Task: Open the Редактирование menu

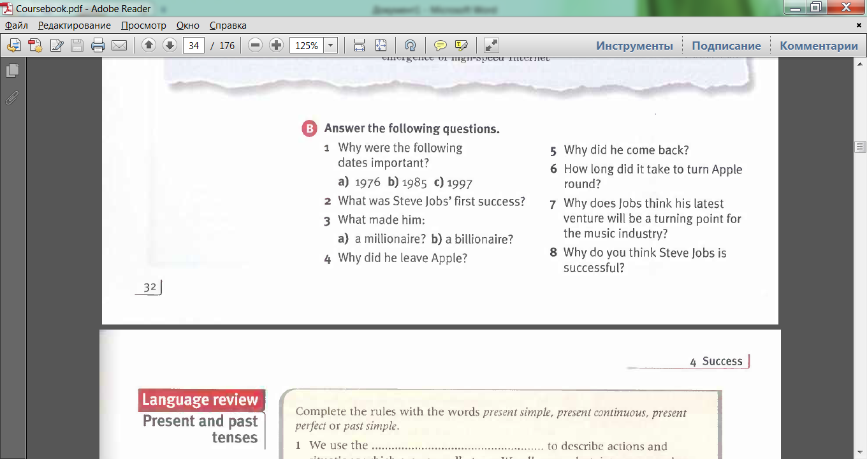Action: 75,25
